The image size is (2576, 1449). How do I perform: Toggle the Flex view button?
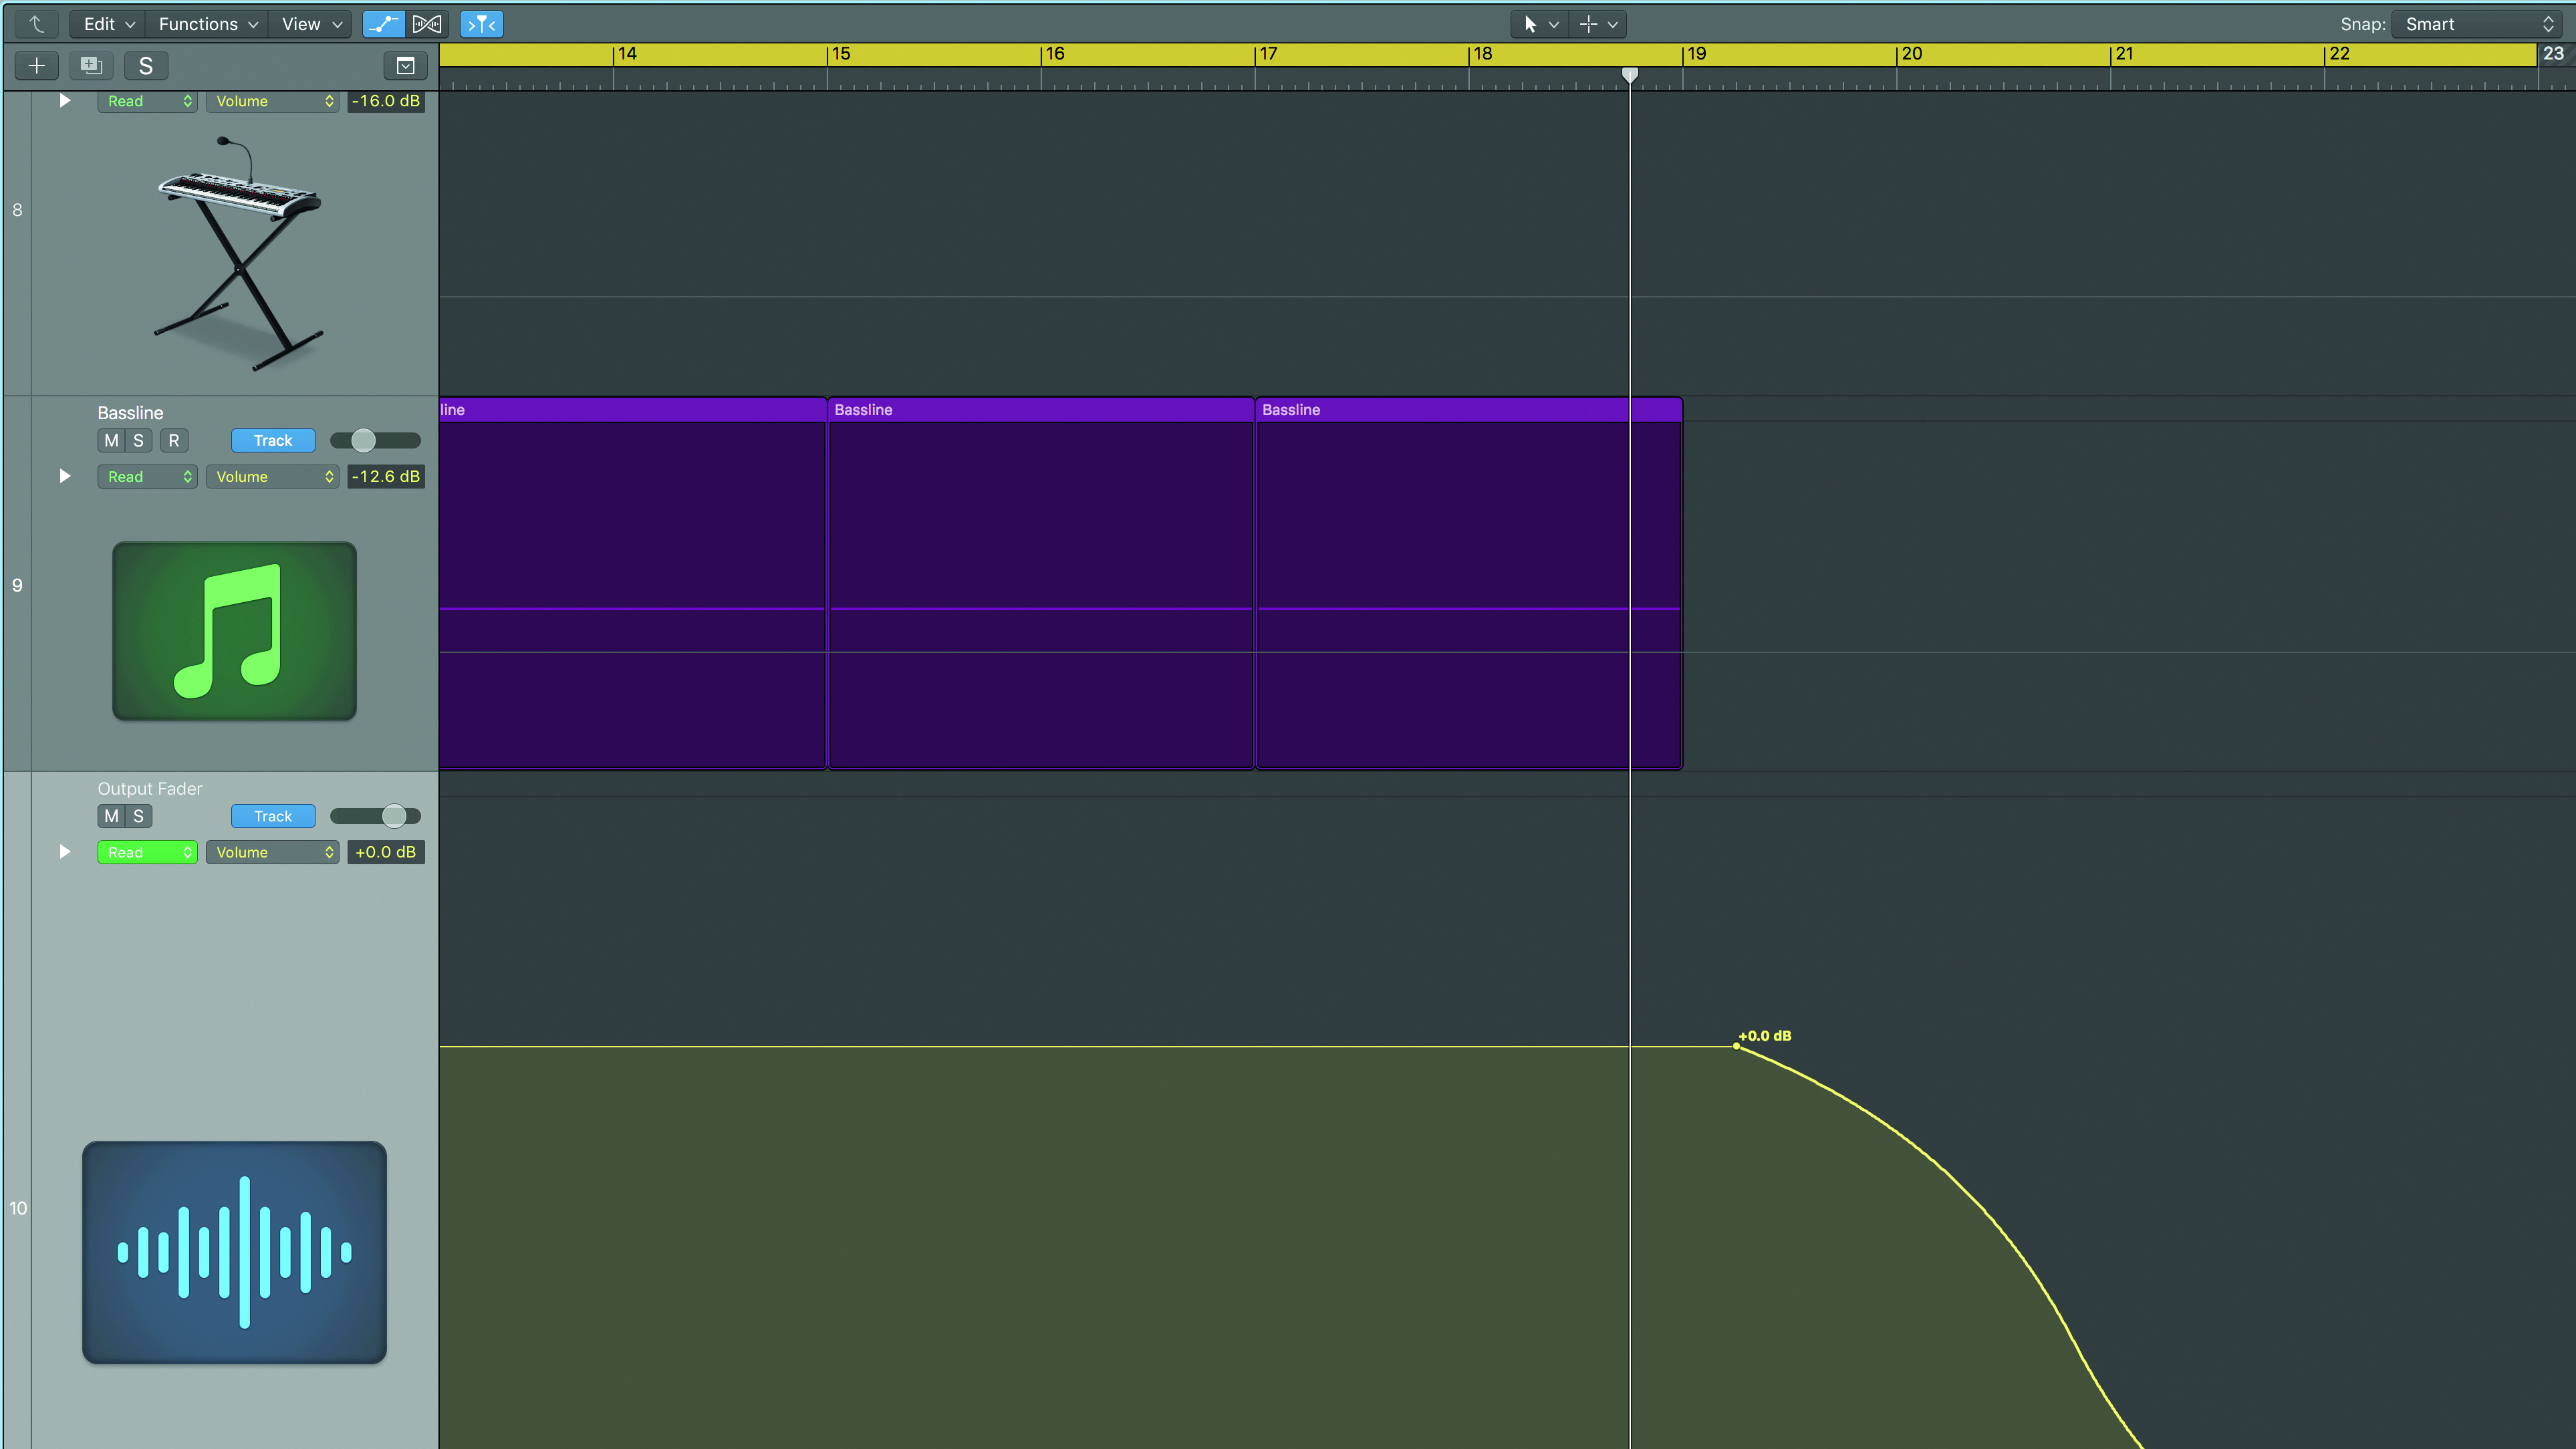pos(427,24)
